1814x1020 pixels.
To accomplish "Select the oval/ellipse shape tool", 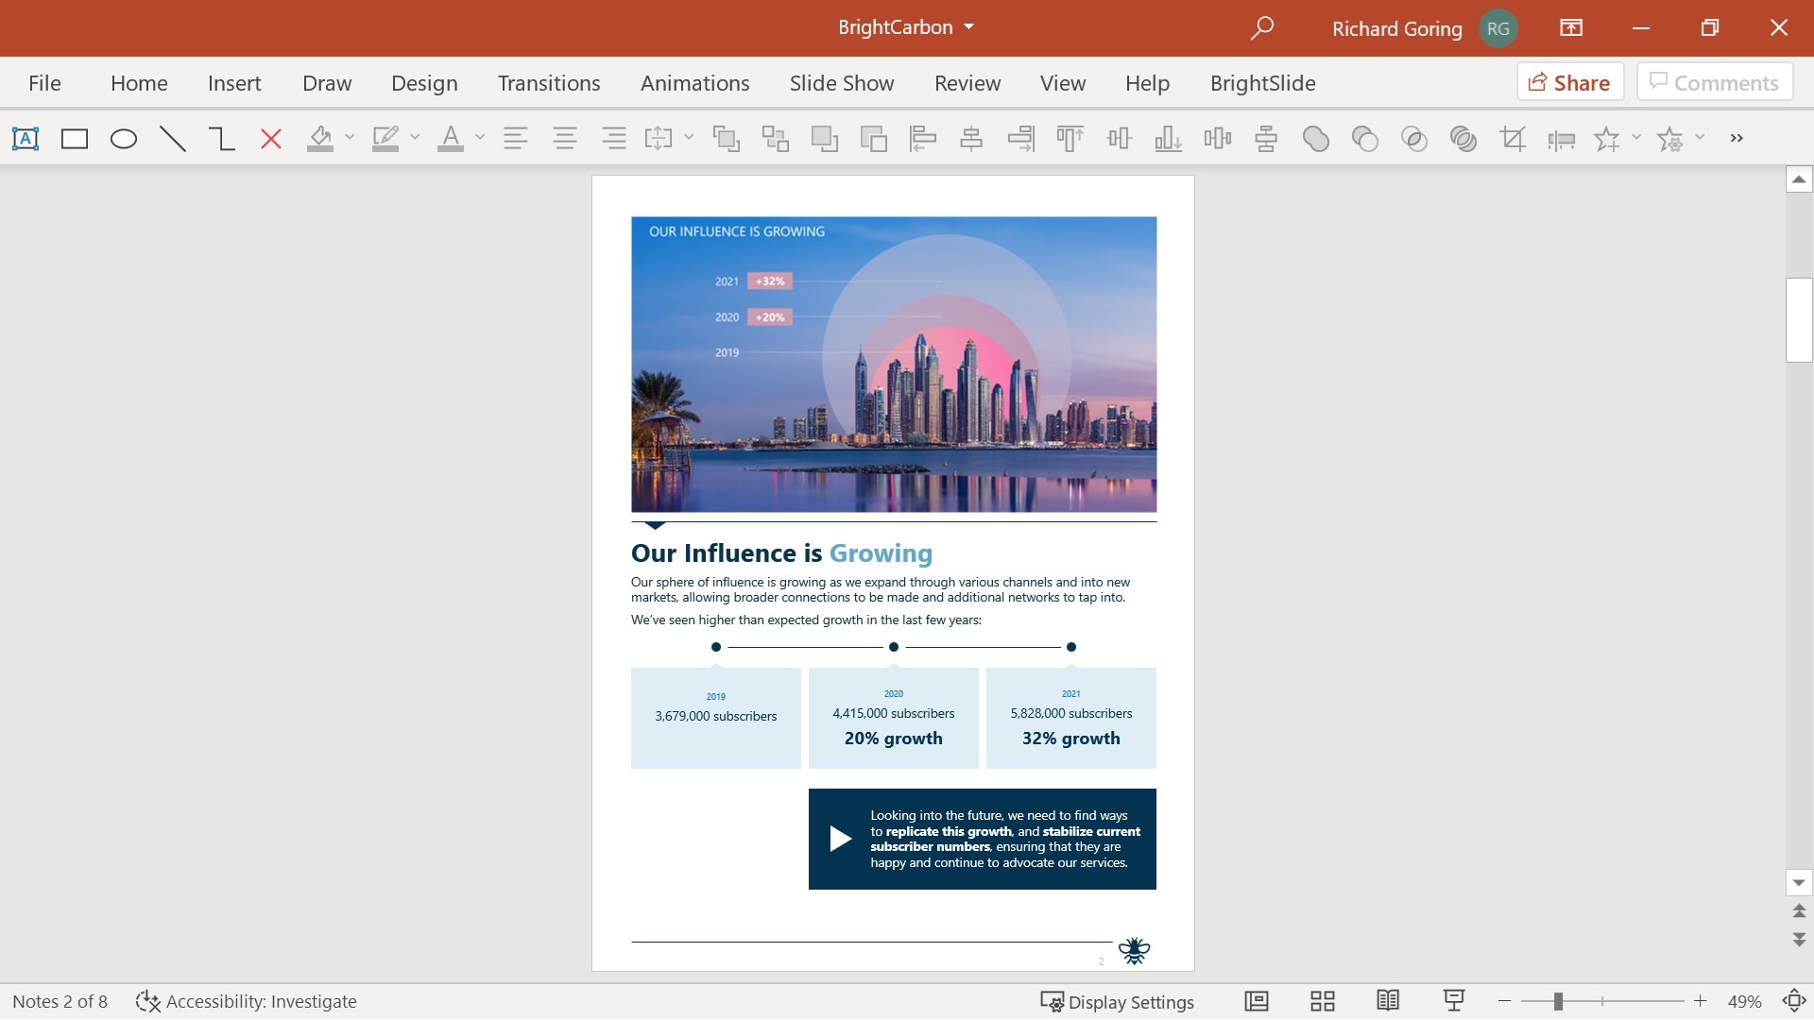I will pyautogui.click(x=122, y=137).
